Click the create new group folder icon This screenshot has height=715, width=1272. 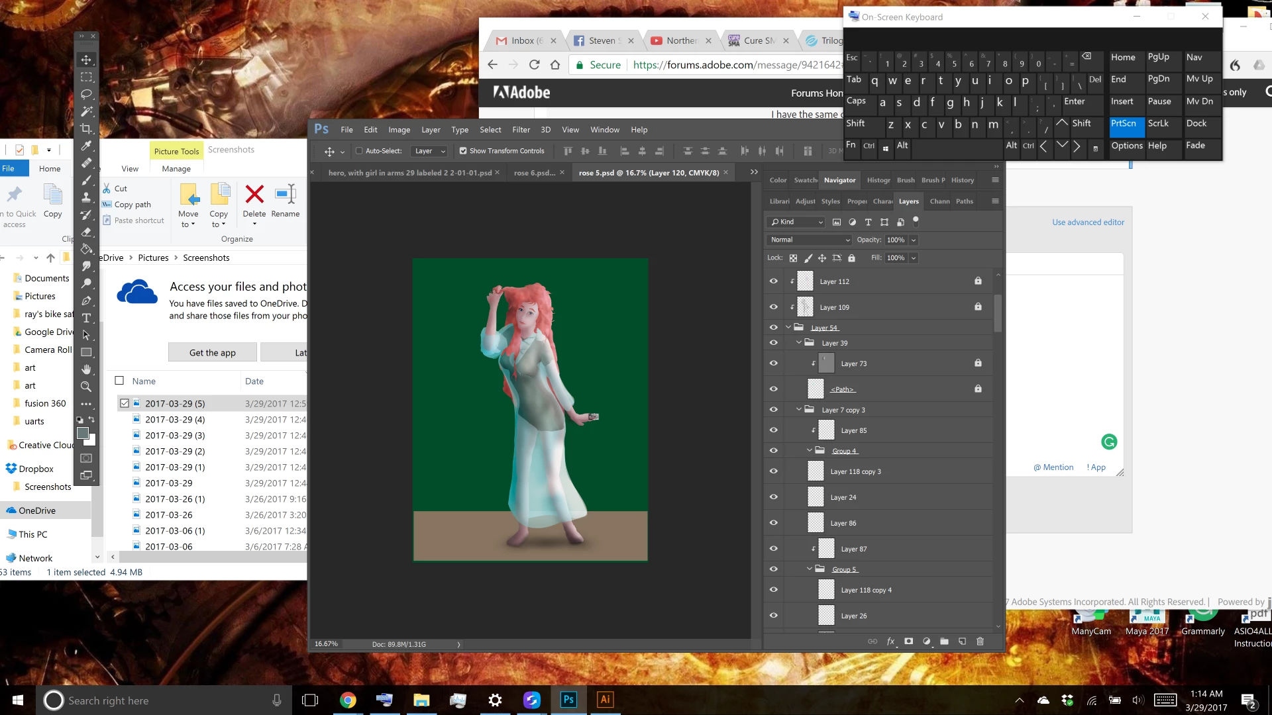pyautogui.click(x=944, y=642)
